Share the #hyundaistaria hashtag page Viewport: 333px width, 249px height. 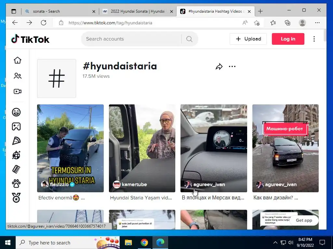click(219, 67)
